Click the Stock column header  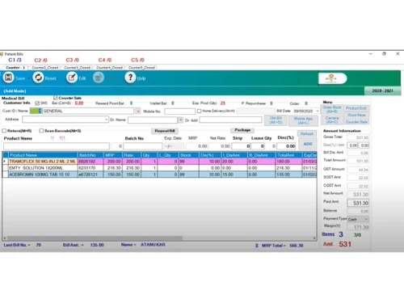pos(189,155)
